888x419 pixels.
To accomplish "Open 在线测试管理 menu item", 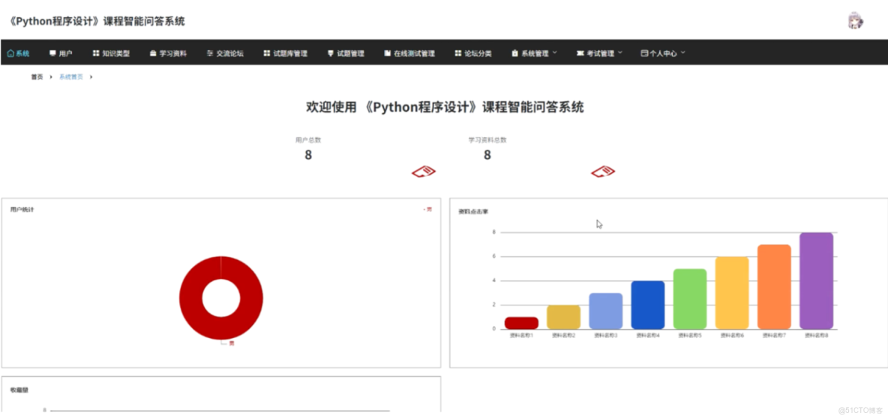I will 409,54.
